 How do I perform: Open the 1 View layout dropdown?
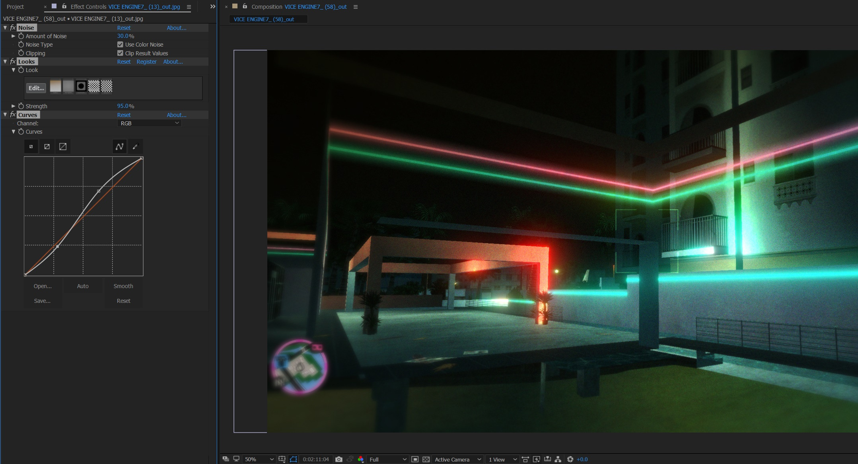pyautogui.click(x=502, y=459)
